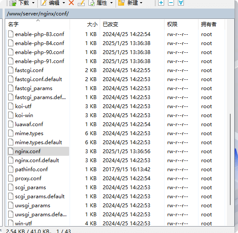
Task: Click rw-r--r-- permission of proxy.conf row
Action: [177, 179]
